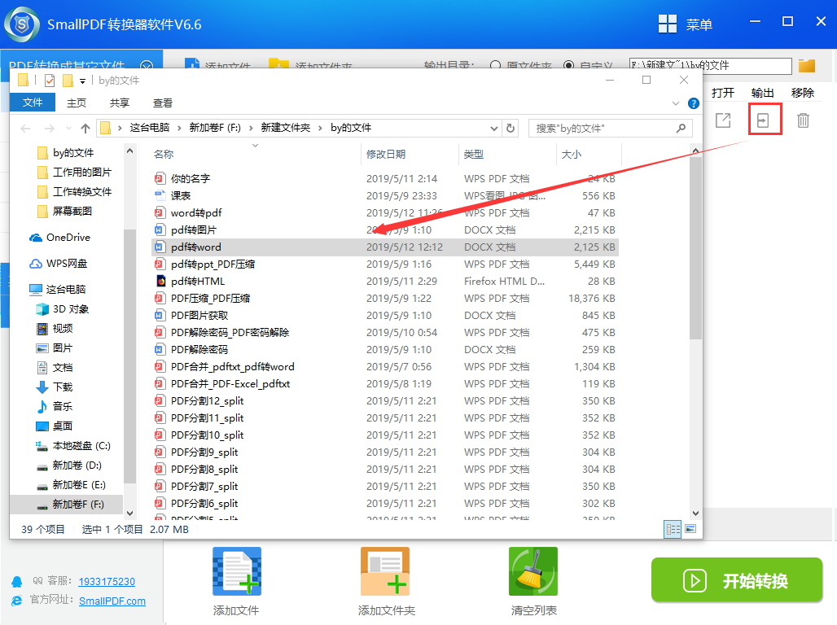Click the green 开始转换 button
Image resolution: width=837 pixels, height=625 pixels.
737,580
